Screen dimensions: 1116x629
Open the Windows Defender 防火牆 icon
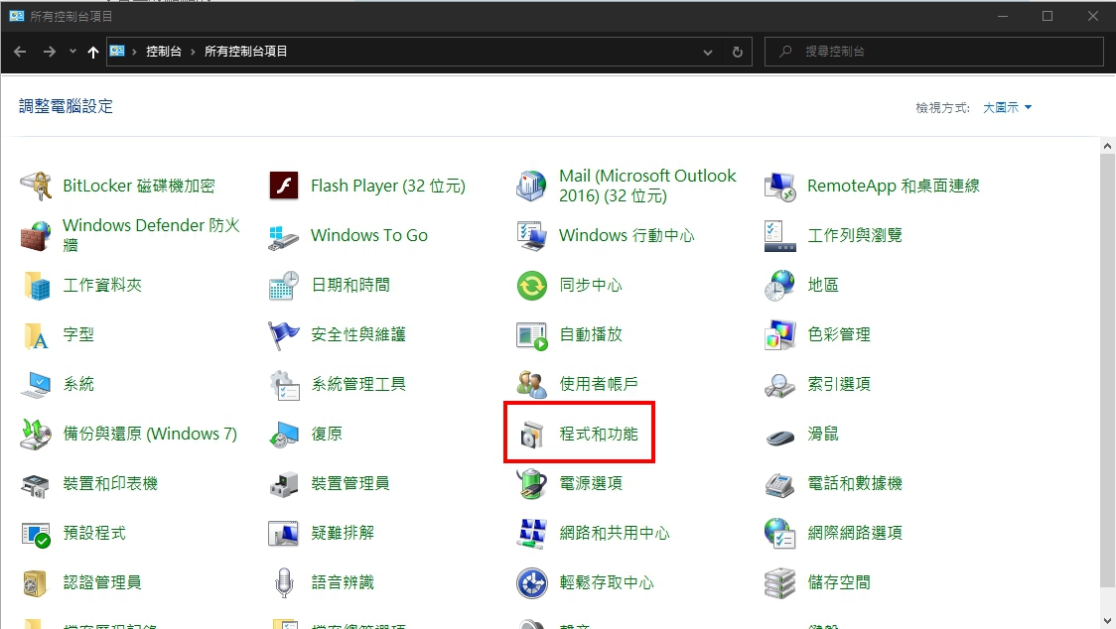36,235
